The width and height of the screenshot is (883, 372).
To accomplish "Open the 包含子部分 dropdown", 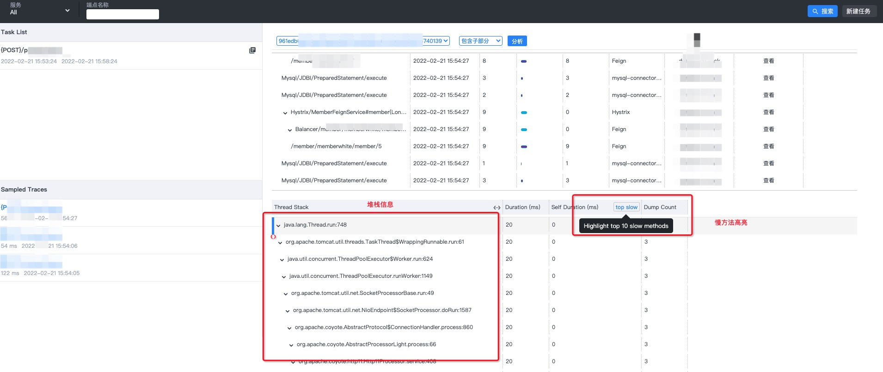I will pos(481,41).
